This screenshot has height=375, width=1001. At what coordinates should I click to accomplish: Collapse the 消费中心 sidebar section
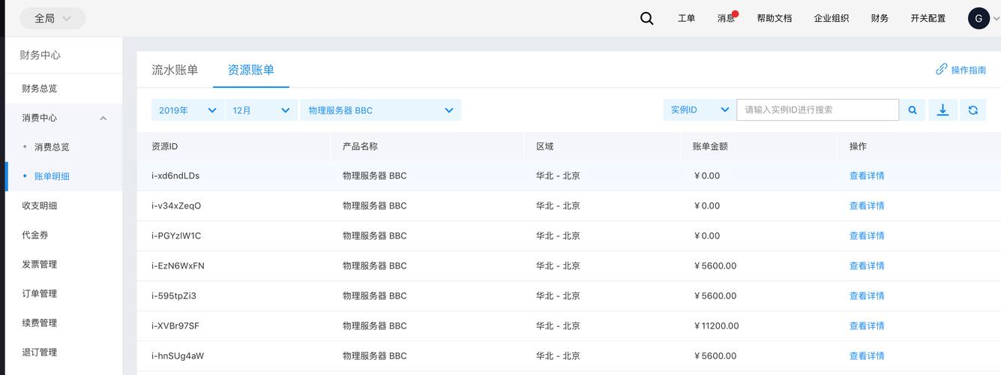[103, 118]
